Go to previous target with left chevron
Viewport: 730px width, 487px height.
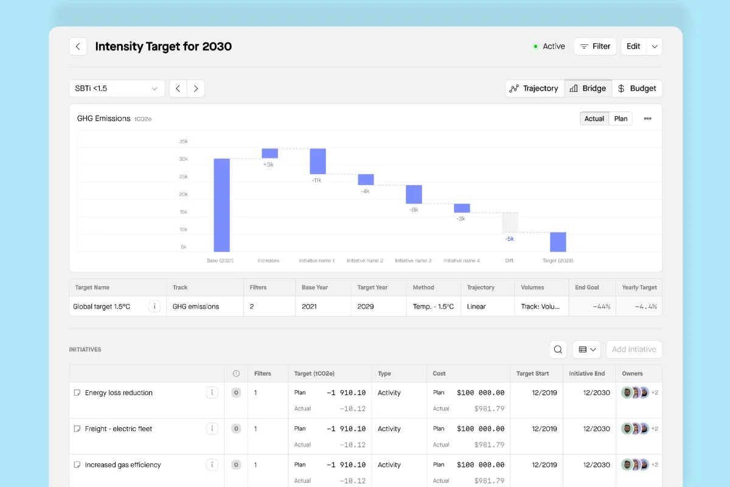[x=178, y=88]
